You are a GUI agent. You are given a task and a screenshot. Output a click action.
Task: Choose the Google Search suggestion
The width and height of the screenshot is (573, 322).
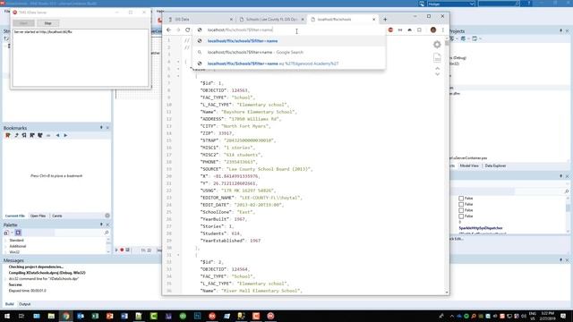coord(288,52)
